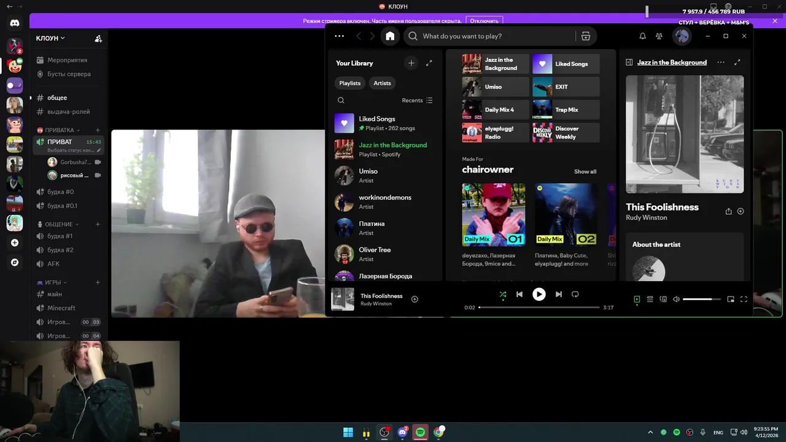Toggle repeat in Spotify
The height and width of the screenshot is (442, 786).
(x=575, y=295)
